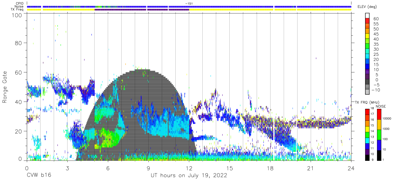This screenshot has height=182, width=395.
Task: Click the 18 hour tick on time axis
Action: point(270,168)
